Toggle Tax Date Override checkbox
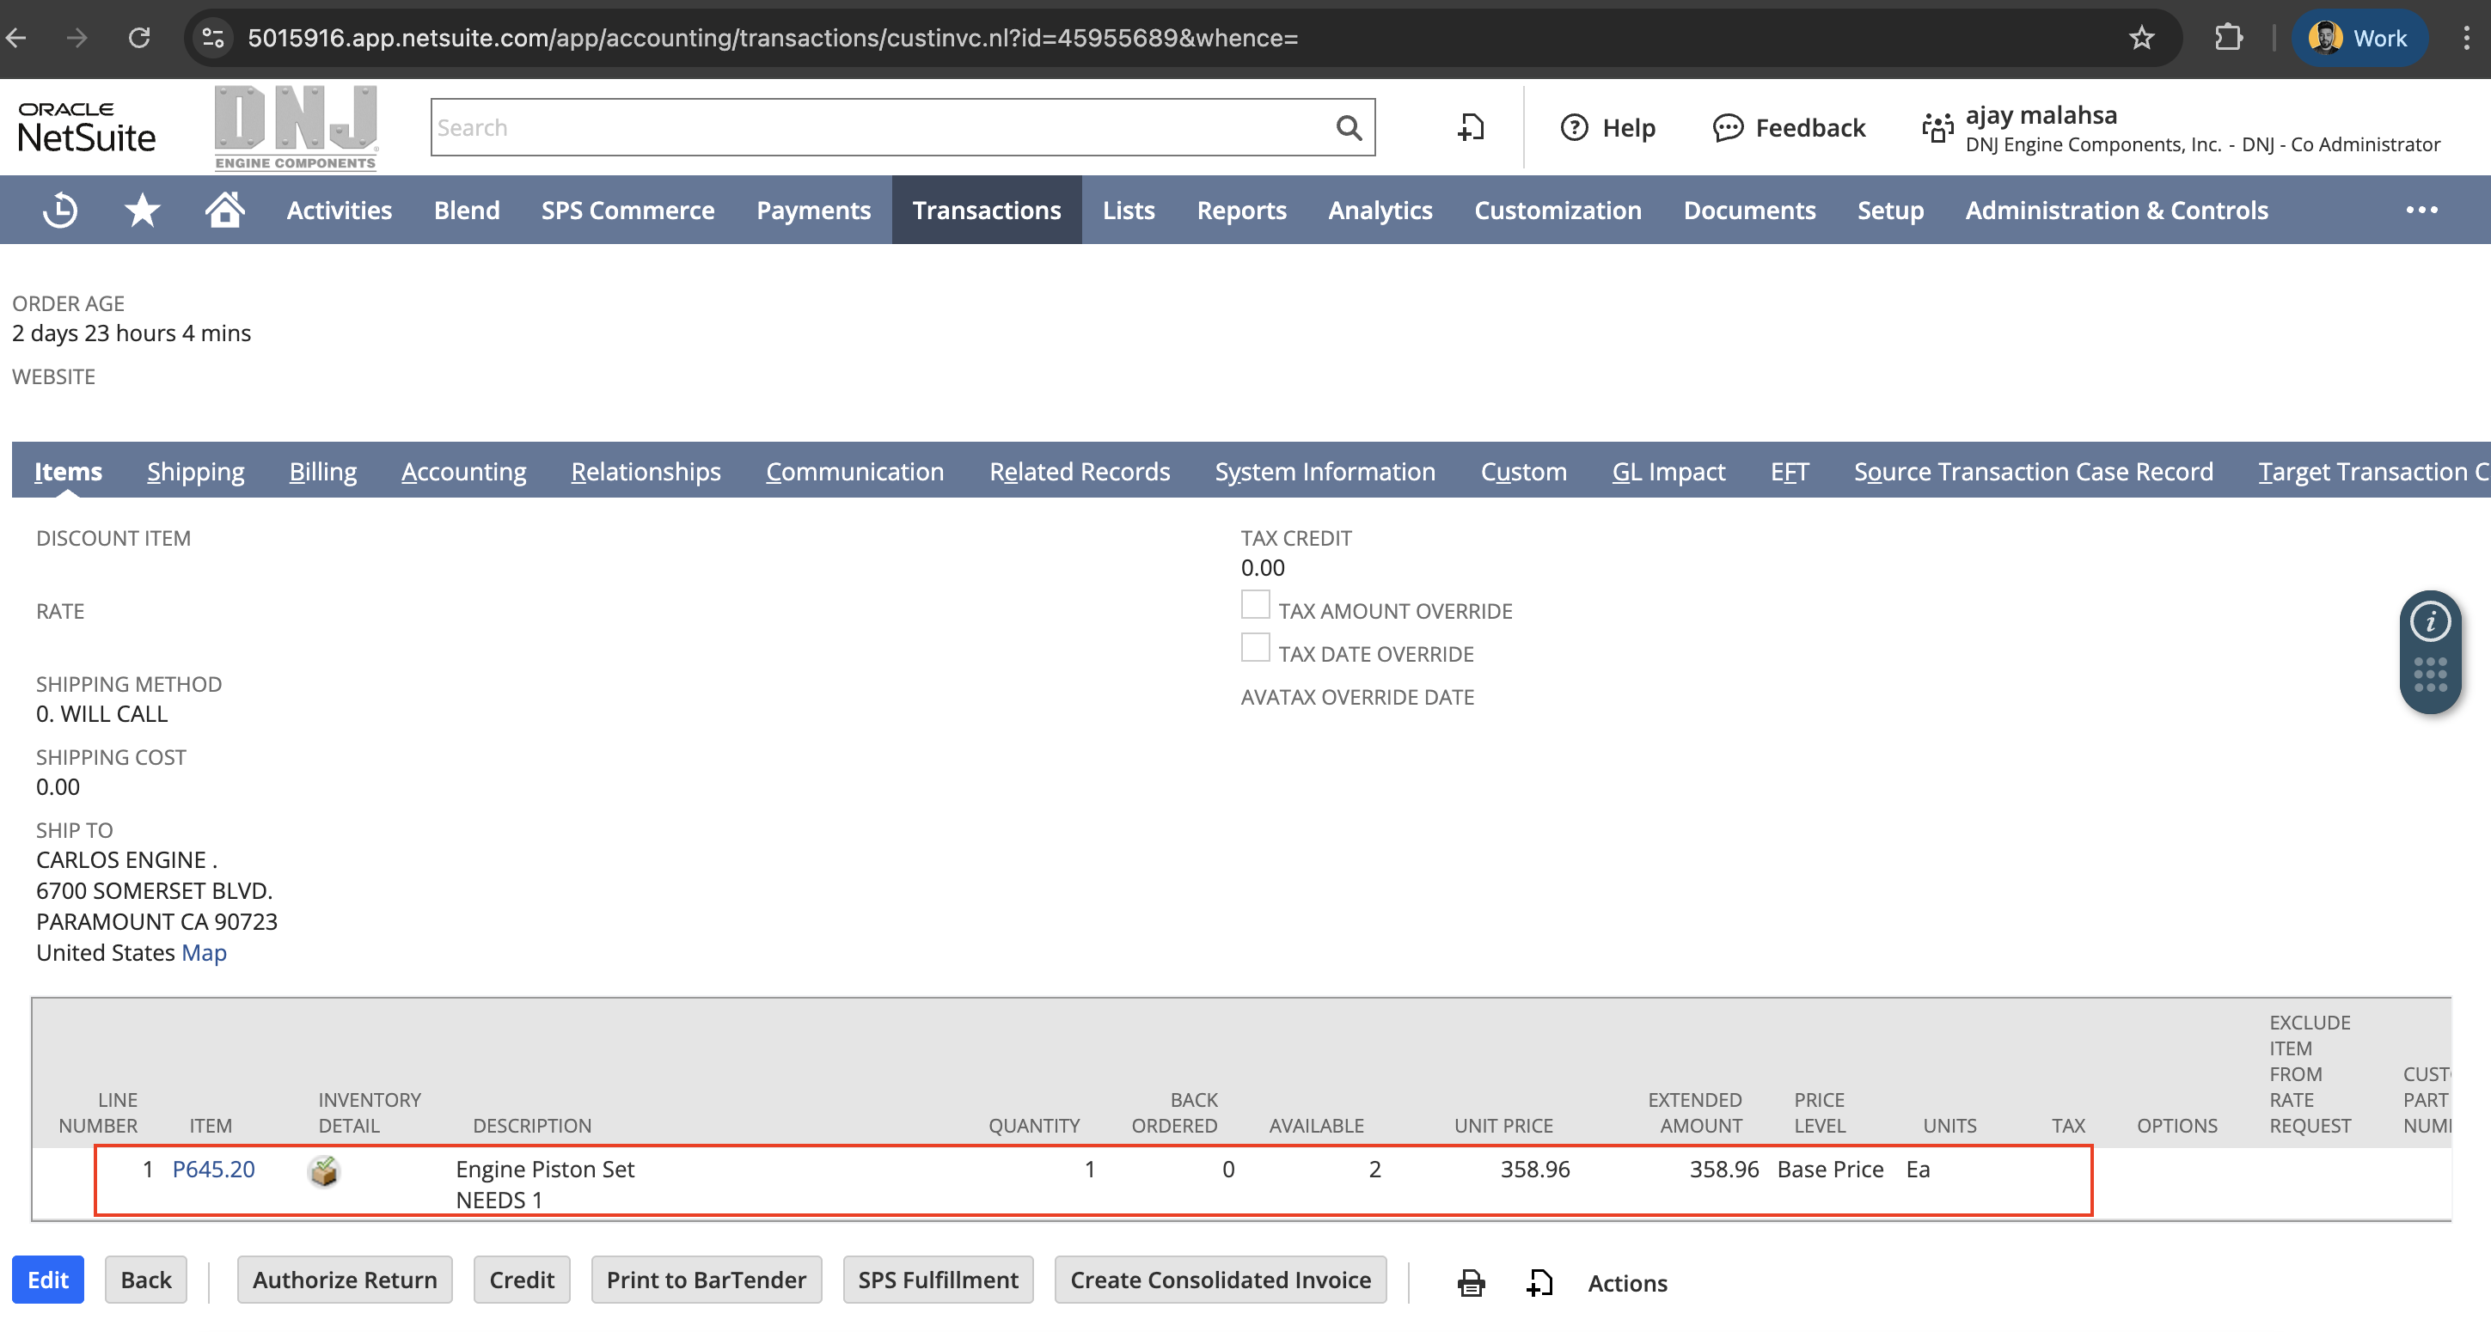 click(x=1255, y=648)
